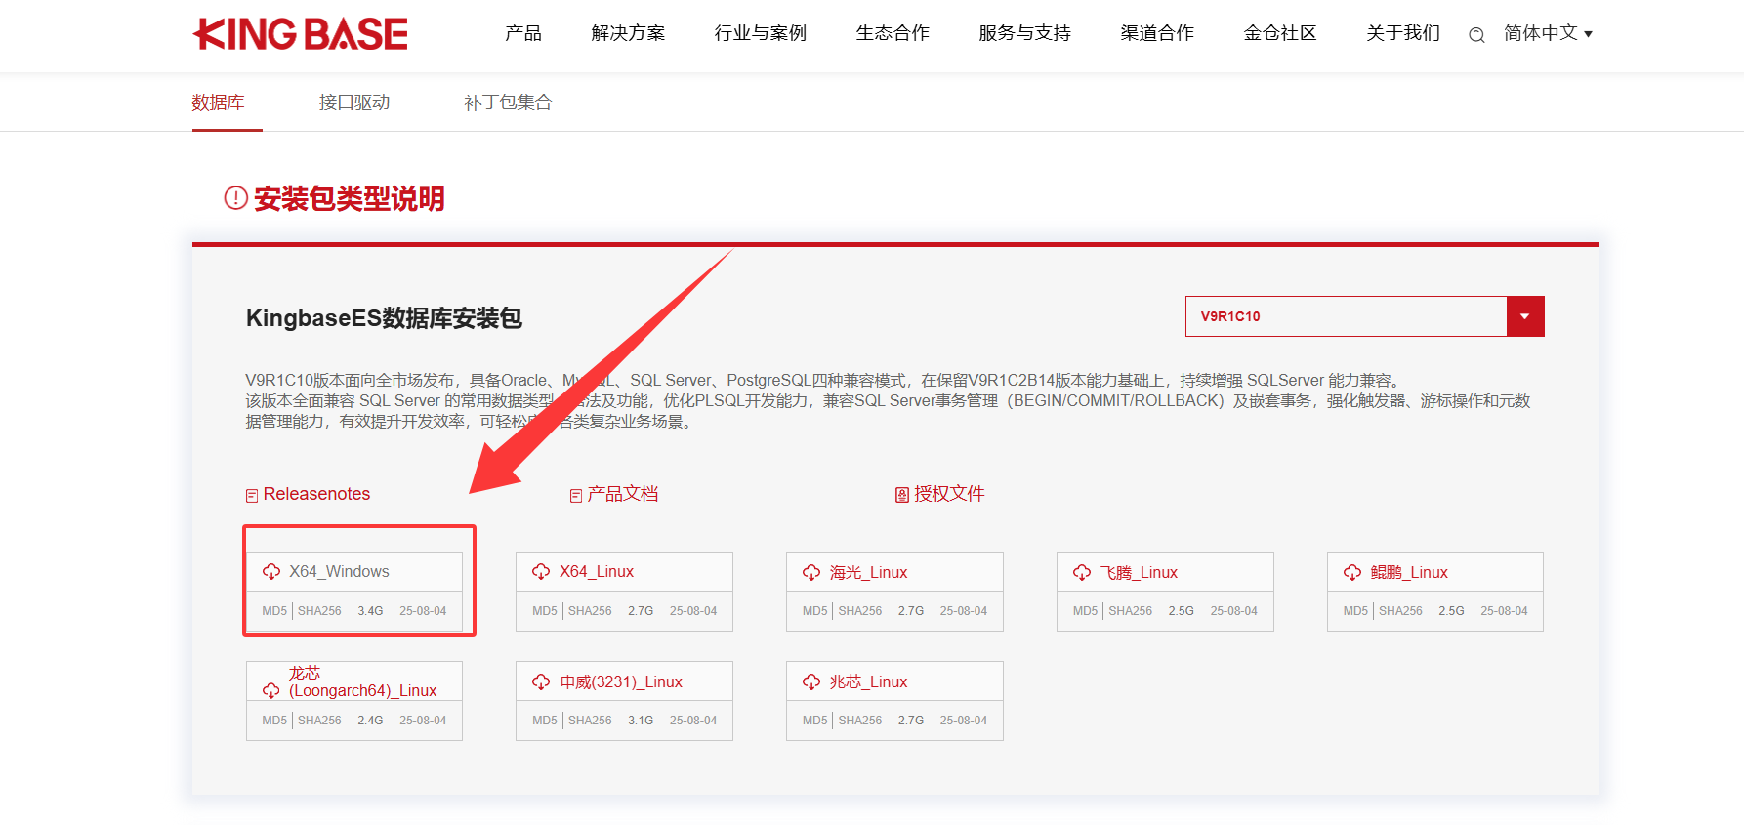Click MD5 under 兆芯_Linux

tap(815, 721)
